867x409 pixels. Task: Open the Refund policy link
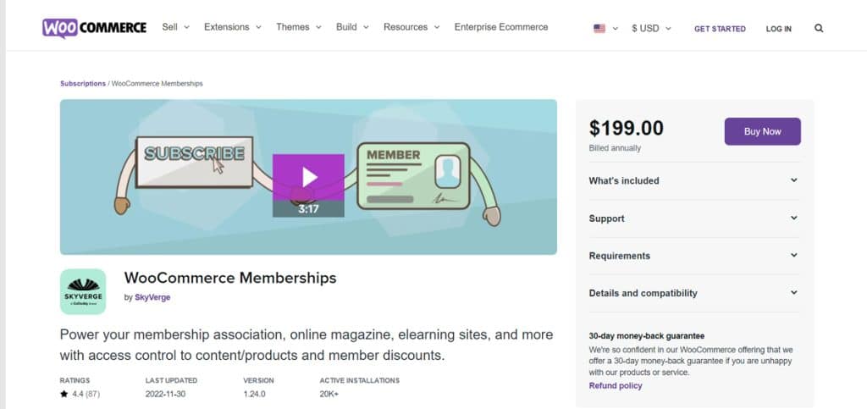(616, 385)
